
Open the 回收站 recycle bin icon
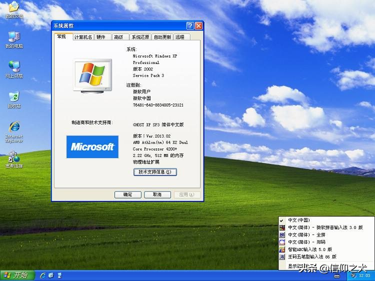click(x=14, y=99)
